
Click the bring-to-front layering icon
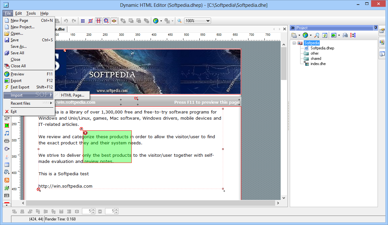click(123, 21)
